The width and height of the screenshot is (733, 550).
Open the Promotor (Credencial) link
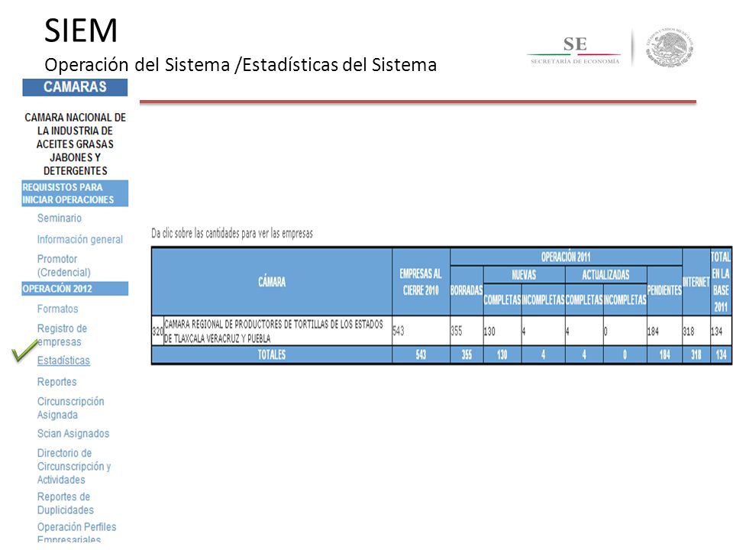coord(64,266)
